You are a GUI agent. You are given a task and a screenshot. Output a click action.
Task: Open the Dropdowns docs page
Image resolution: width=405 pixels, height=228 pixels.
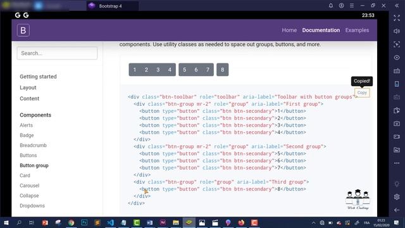tap(32, 206)
